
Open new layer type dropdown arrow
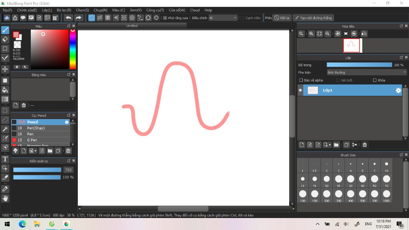(330, 145)
